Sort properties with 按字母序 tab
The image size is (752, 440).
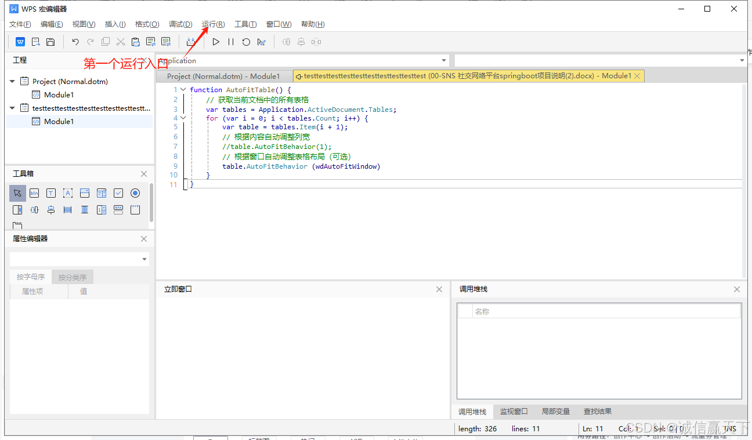[31, 277]
